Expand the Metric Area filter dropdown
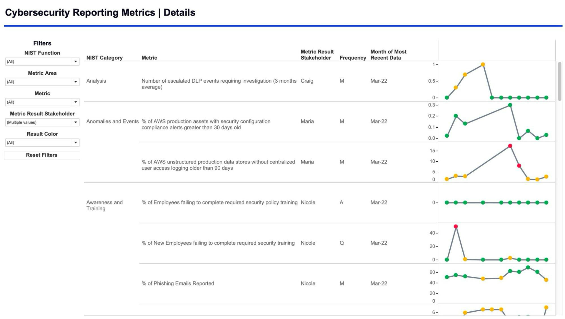Viewport: 565px width, 319px height. point(42,82)
